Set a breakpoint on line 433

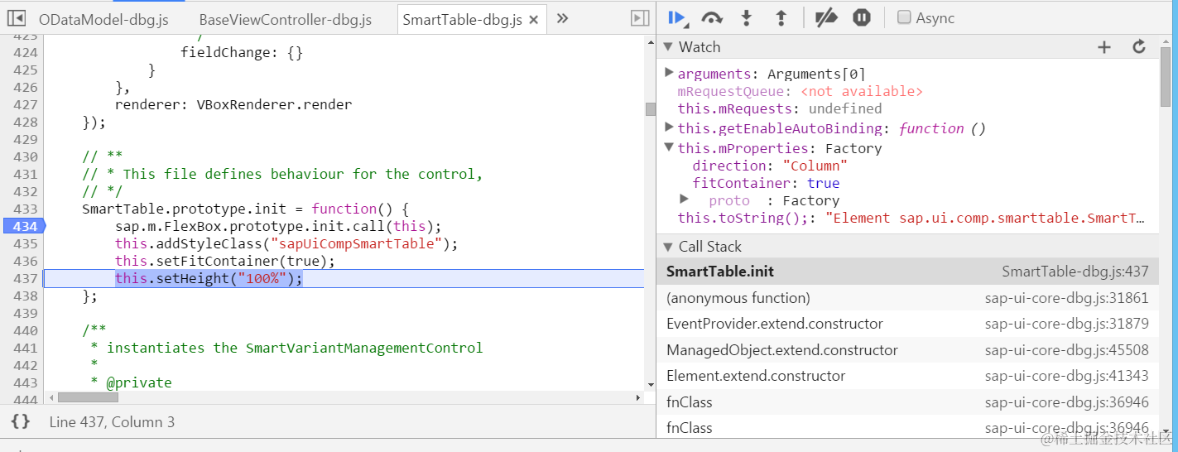tap(25, 209)
